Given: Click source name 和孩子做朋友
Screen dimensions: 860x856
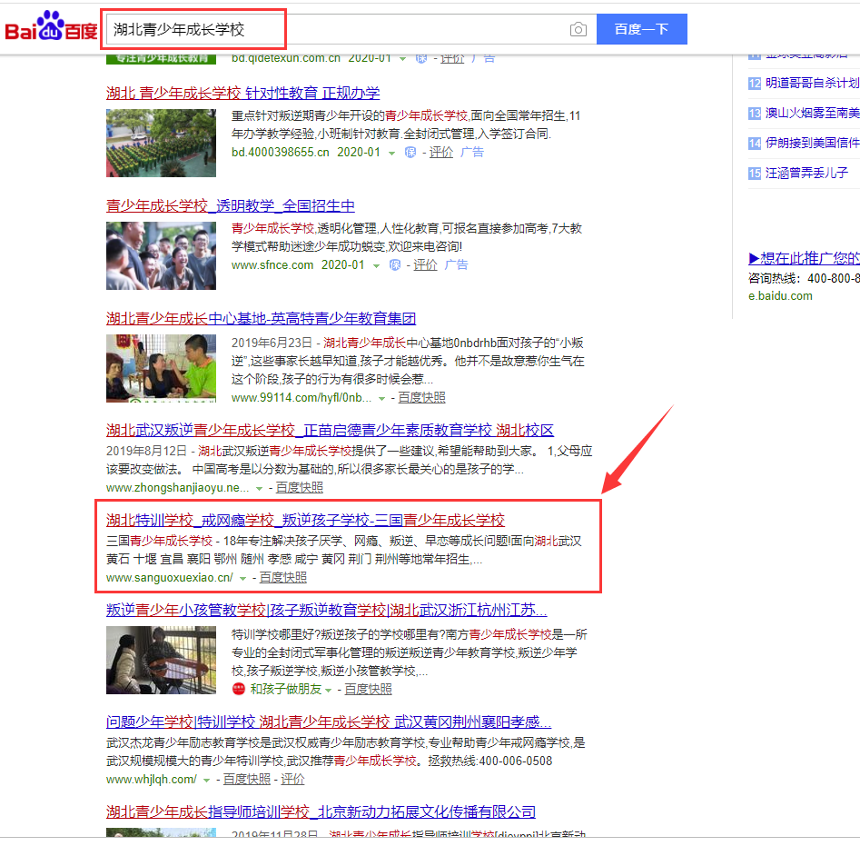Looking at the screenshot, I should click(x=286, y=689).
